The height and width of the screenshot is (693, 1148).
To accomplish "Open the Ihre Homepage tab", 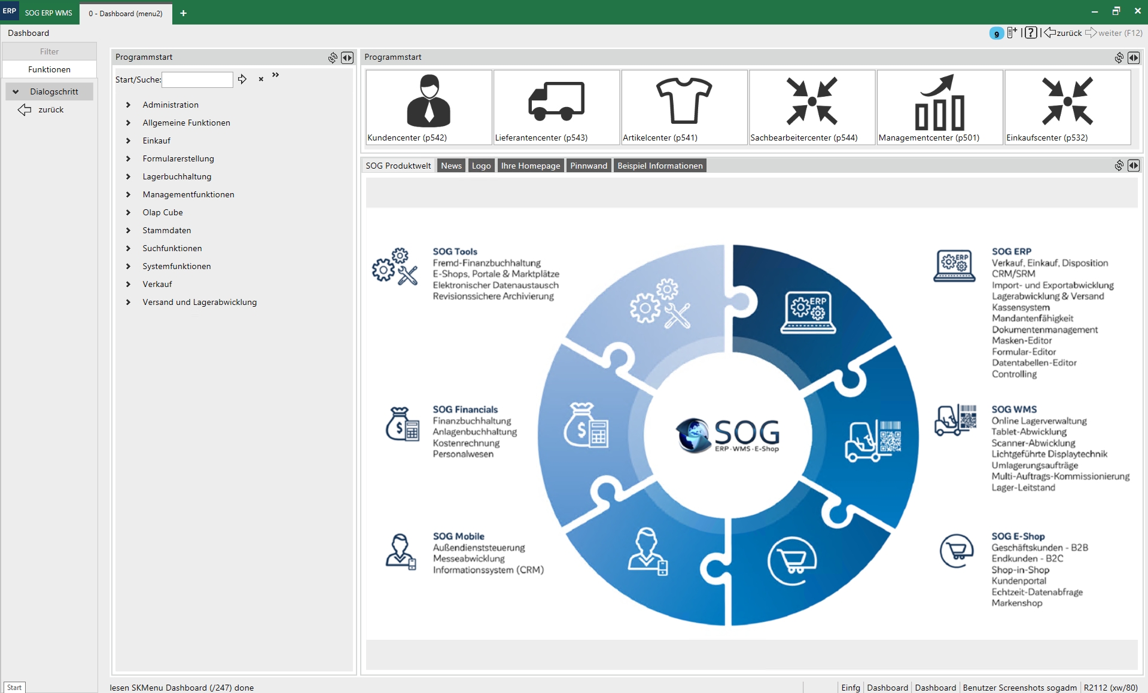I will click(531, 166).
